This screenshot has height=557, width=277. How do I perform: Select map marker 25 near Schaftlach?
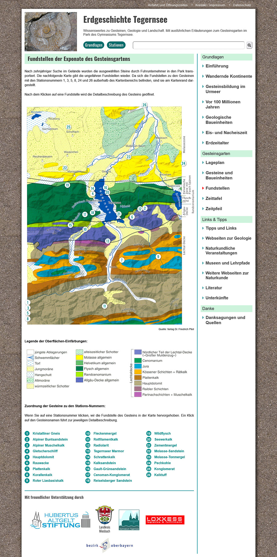[69, 127]
